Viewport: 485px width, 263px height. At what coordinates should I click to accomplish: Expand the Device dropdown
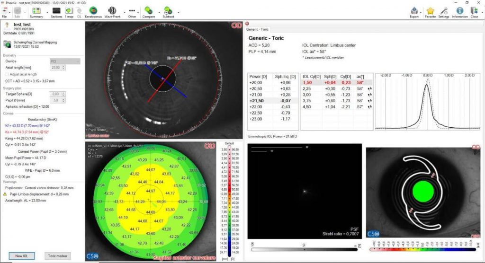coord(65,61)
